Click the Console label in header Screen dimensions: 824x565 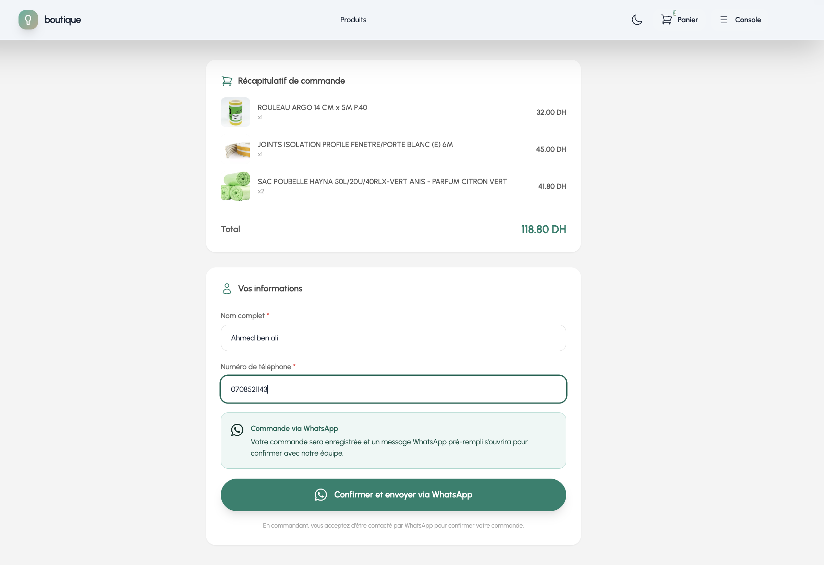(748, 20)
